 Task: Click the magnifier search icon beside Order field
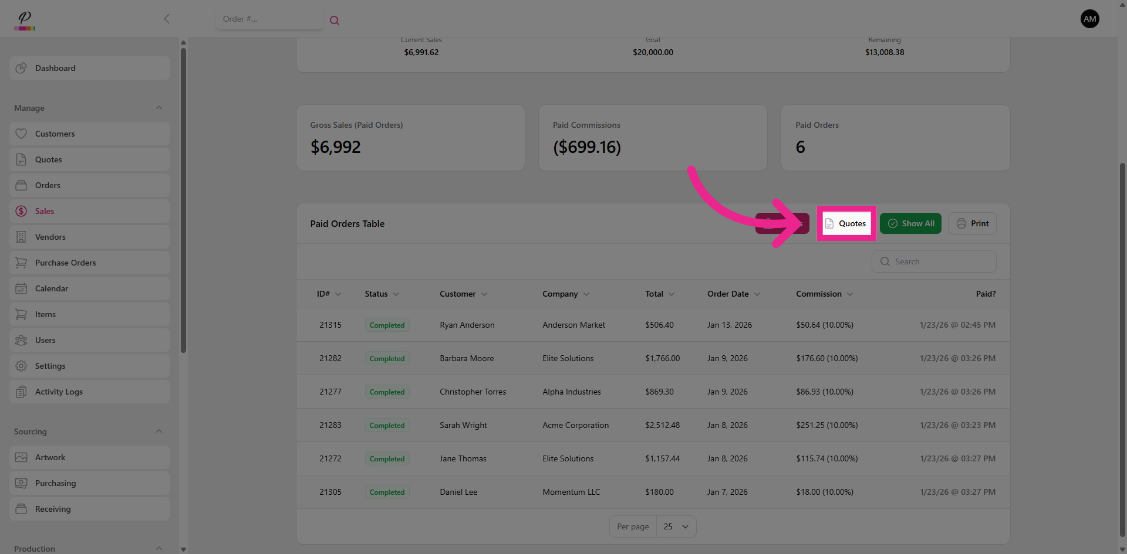[x=335, y=21]
